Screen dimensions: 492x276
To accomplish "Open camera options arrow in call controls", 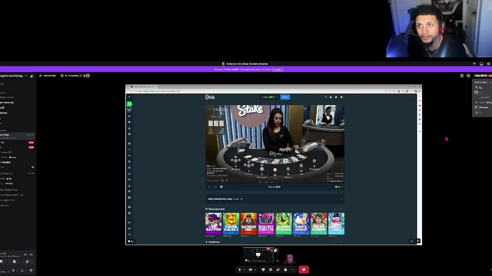I will click(255, 270).
